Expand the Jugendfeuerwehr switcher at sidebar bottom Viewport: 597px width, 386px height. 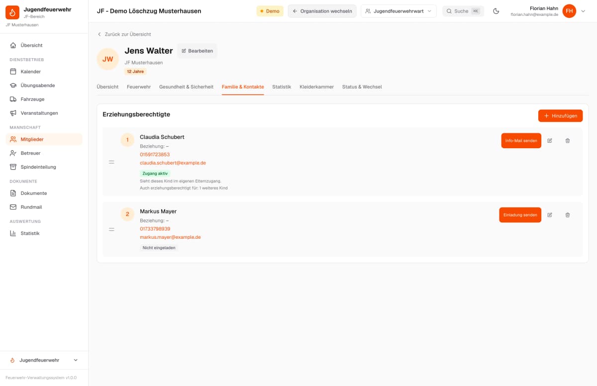(x=44, y=360)
